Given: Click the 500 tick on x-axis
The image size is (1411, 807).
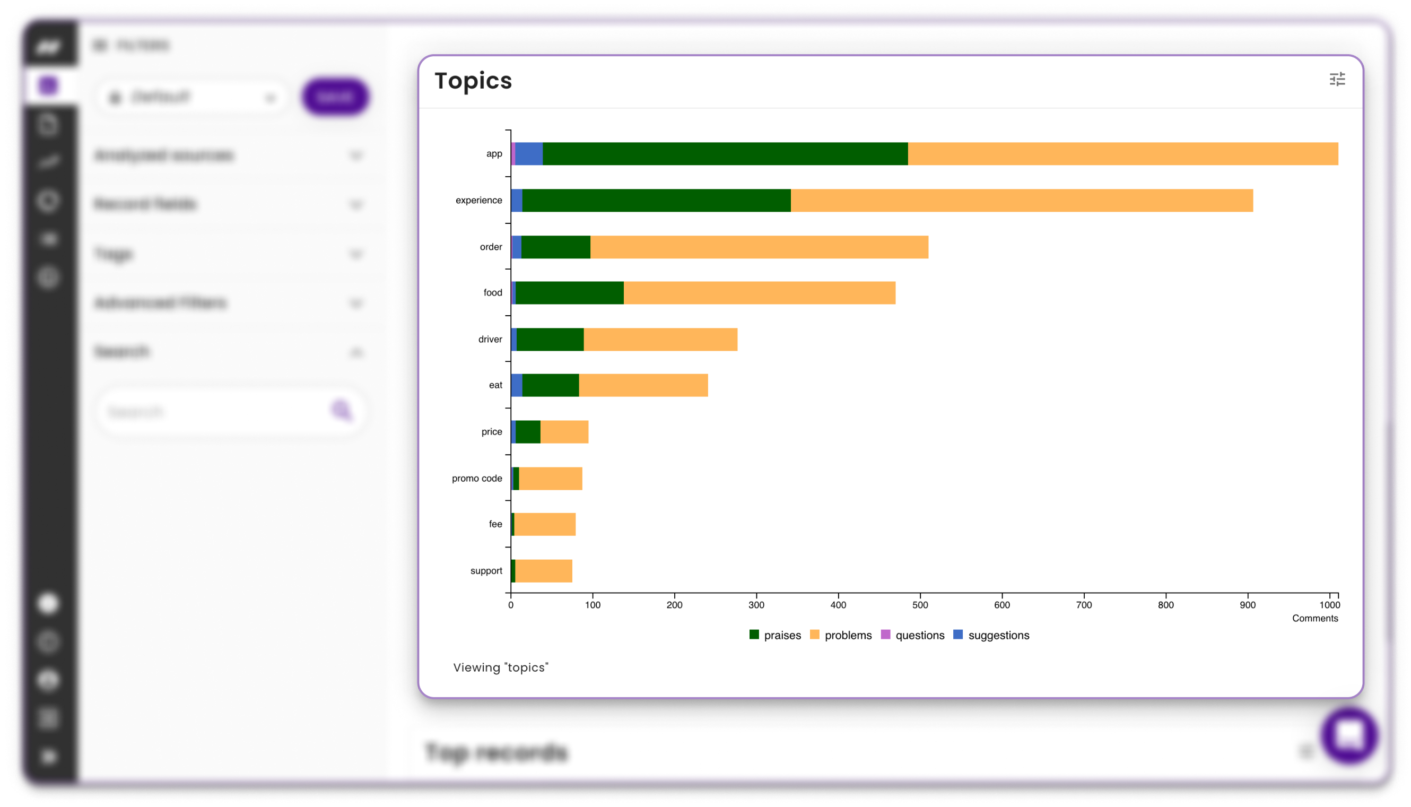Looking at the screenshot, I should pos(920,605).
